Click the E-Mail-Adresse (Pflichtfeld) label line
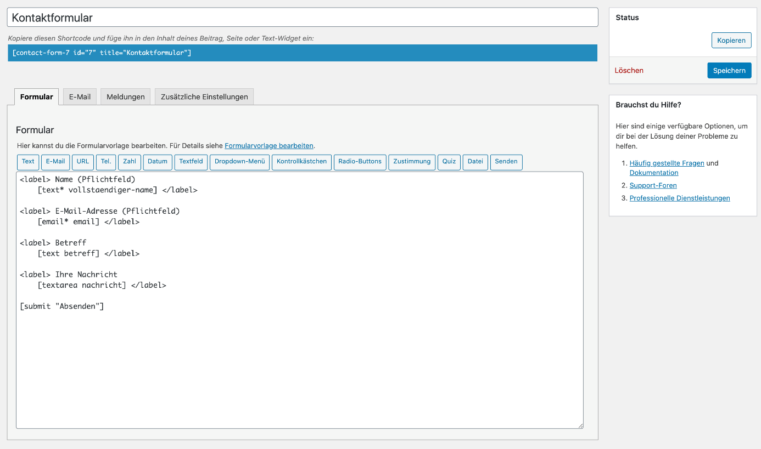761x449 pixels. tap(99, 211)
